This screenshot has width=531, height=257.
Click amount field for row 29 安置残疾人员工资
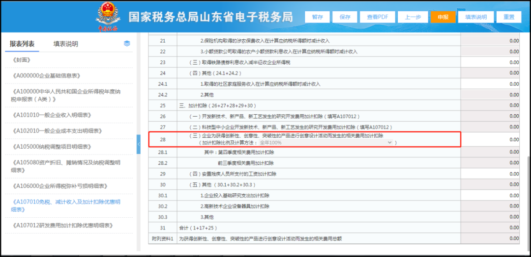tap(490, 174)
